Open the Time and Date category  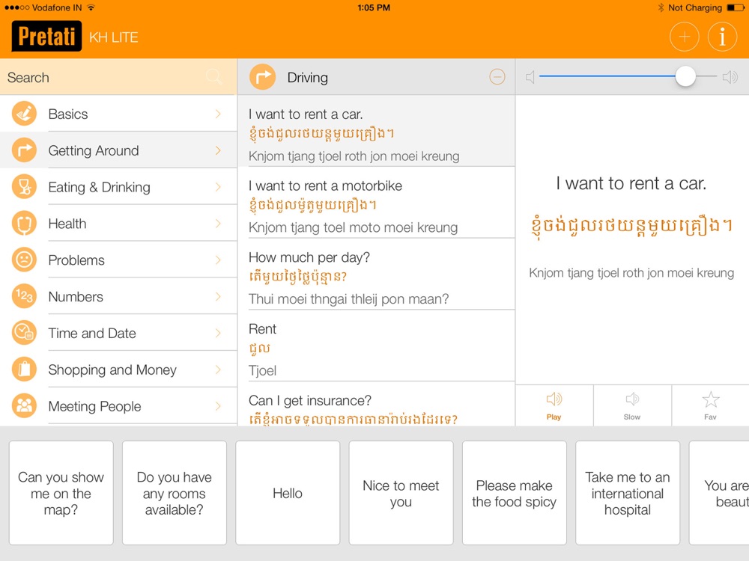(118, 333)
